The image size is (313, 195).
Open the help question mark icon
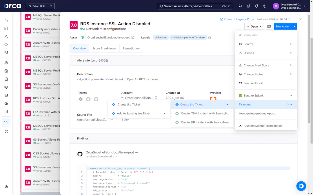click(265, 6)
